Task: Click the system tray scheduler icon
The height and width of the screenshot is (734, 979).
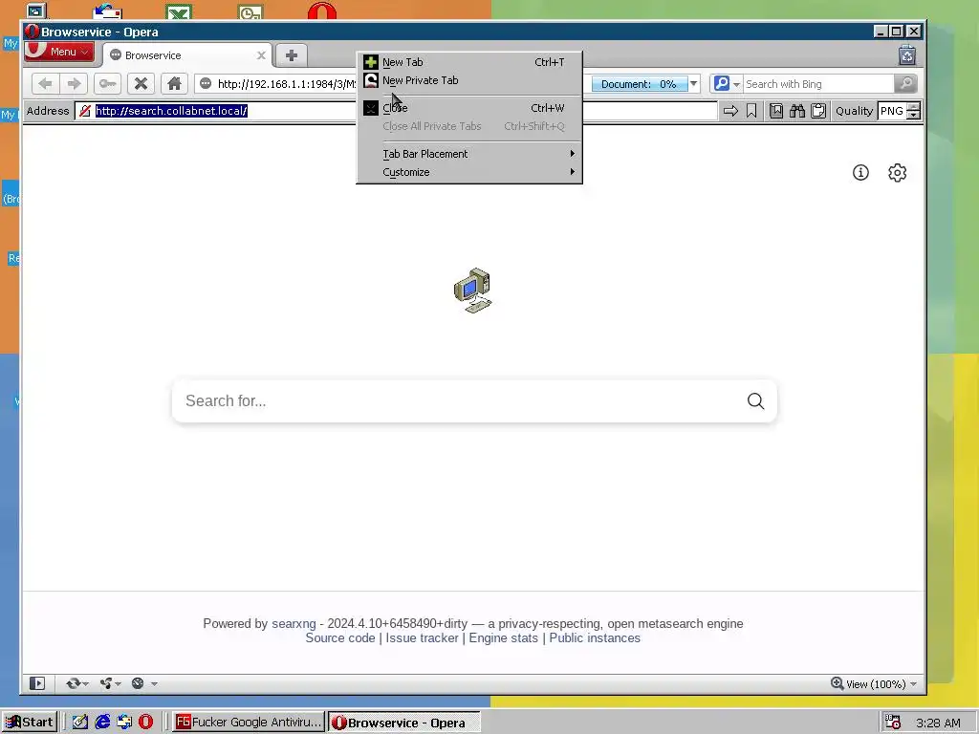Action: tap(893, 723)
